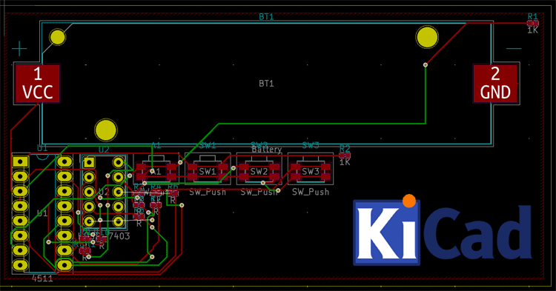
Task: Select the yellow mounting hole at battery bottom edge
Action: coord(106,130)
